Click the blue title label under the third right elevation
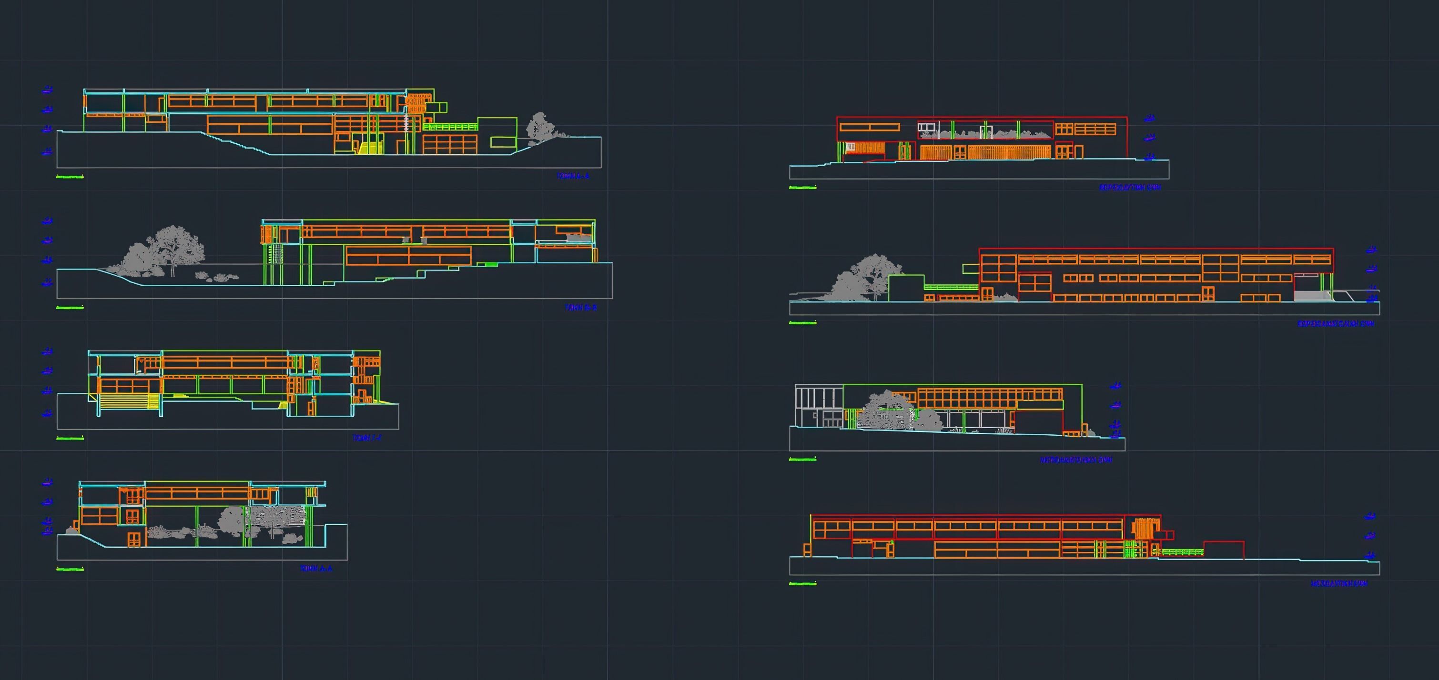Screen dimensions: 1439x680 point(1076,460)
